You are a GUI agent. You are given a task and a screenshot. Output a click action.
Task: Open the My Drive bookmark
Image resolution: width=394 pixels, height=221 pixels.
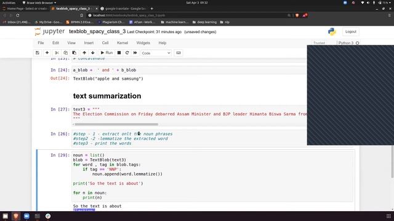click(x=49, y=22)
